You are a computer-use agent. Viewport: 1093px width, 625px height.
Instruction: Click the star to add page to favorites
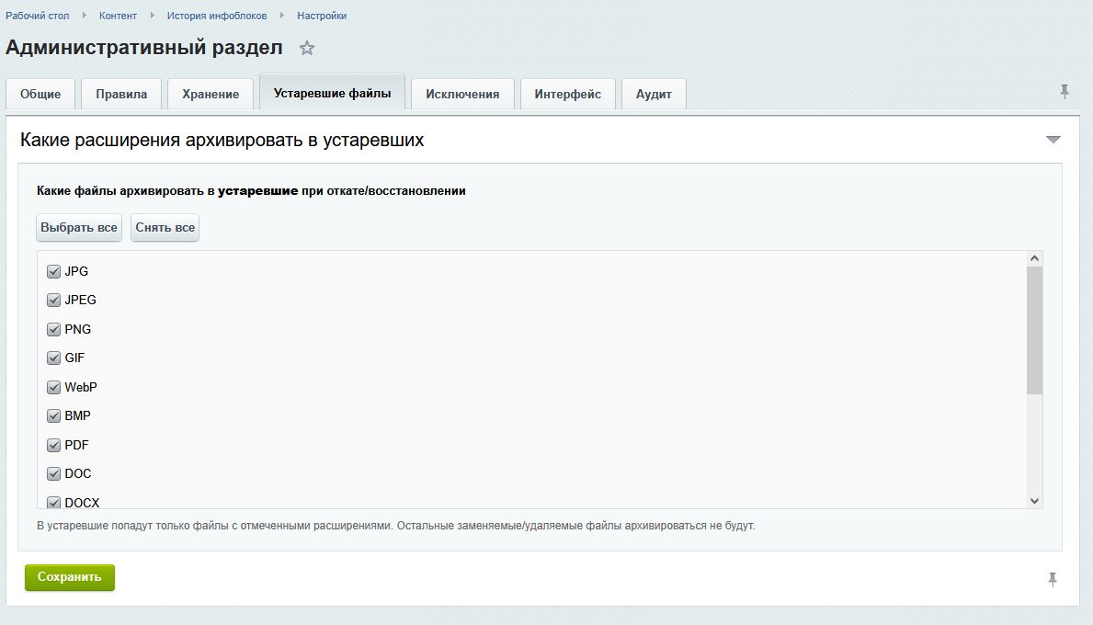(x=306, y=48)
